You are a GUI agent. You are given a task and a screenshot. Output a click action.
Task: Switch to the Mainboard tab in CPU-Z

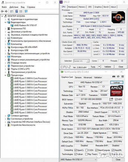tap(73, 7)
